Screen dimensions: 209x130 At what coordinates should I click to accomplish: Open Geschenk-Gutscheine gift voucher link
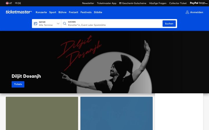pos(133,3)
